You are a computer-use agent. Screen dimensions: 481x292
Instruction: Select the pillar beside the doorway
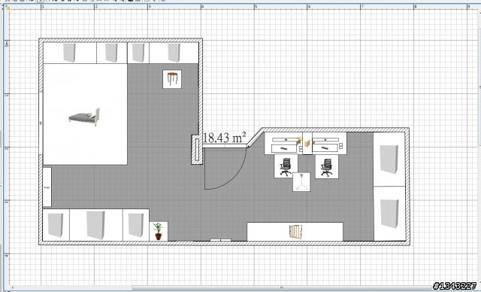[197, 150]
